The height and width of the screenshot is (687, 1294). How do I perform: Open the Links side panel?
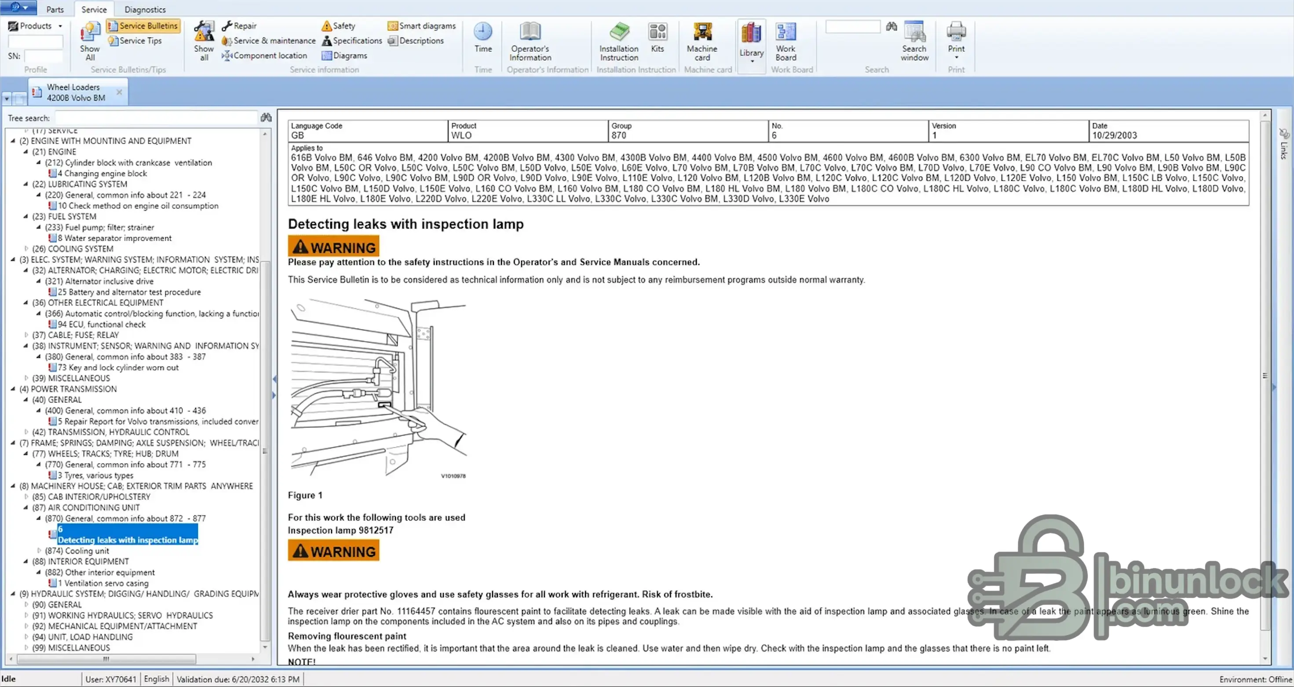(x=1284, y=144)
